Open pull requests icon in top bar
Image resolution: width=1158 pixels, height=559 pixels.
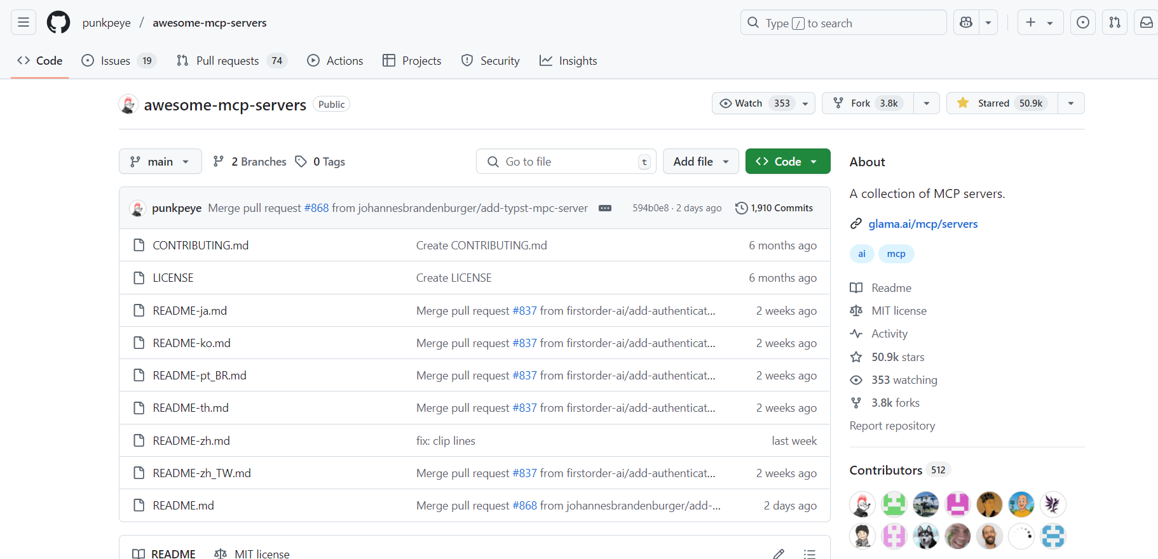1115,23
